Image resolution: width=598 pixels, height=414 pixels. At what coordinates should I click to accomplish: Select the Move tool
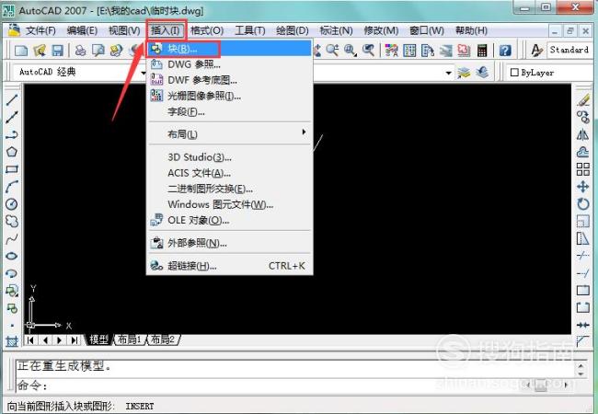pyautogui.click(x=583, y=187)
